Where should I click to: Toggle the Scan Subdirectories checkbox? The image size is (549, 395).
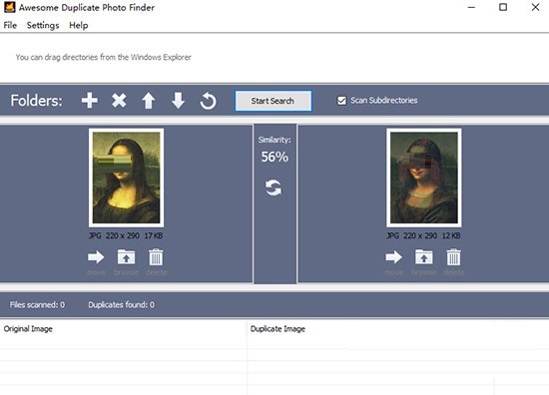coord(341,101)
